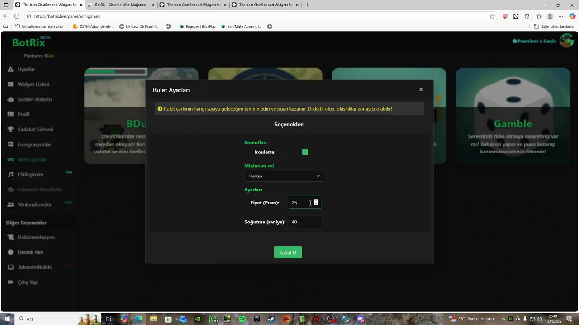Open the browser profile icon
The image size is (579, 325).
550,16
